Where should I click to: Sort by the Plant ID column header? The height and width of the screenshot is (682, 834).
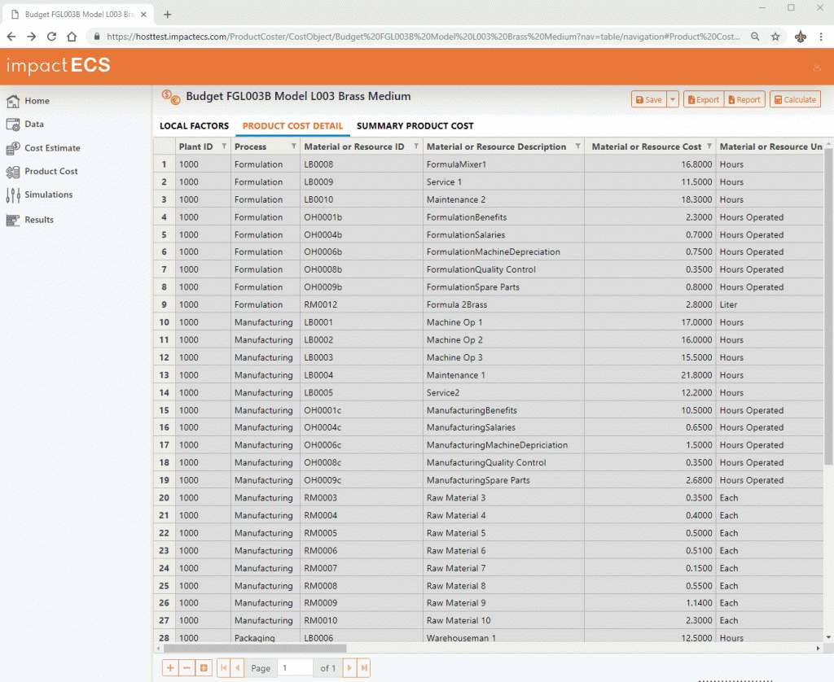tap(195, 146)
